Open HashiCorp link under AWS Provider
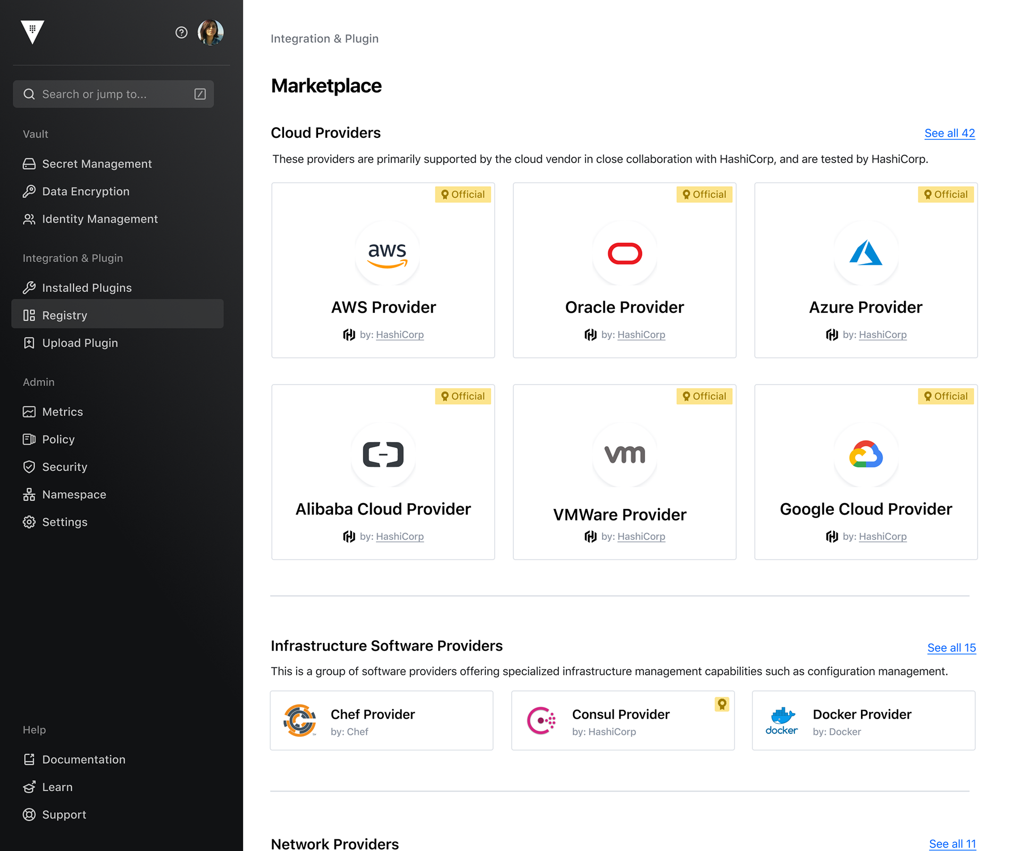 click(400, 335)
